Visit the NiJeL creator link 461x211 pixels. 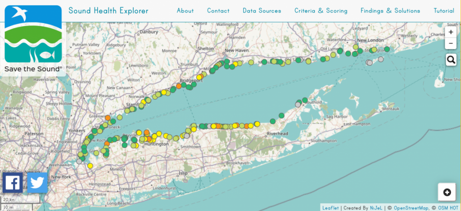coord(376,208)
